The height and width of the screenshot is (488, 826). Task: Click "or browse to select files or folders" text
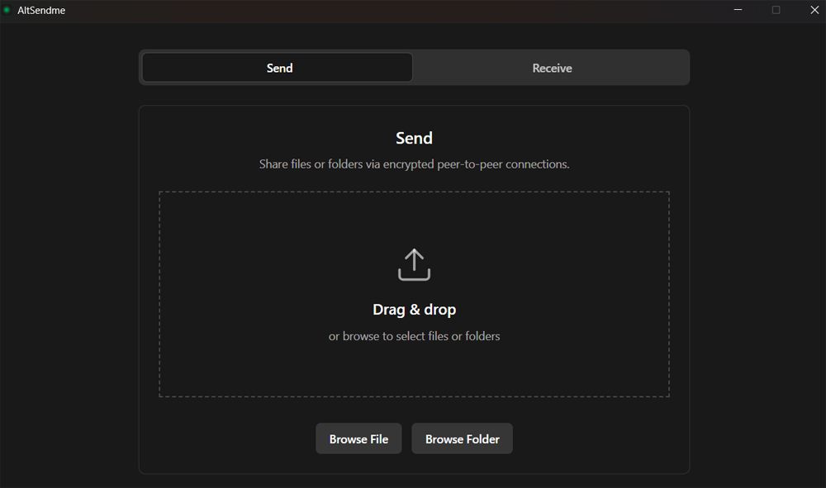[414, 336]
